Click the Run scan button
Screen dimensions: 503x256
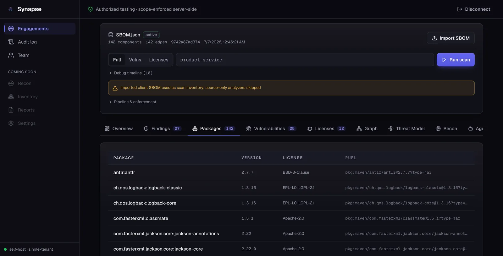click(x=456, y=60)
